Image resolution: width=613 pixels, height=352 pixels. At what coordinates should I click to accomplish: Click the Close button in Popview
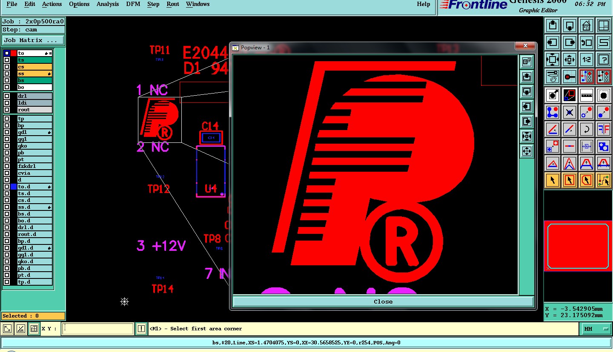click(x=383, y=301)
